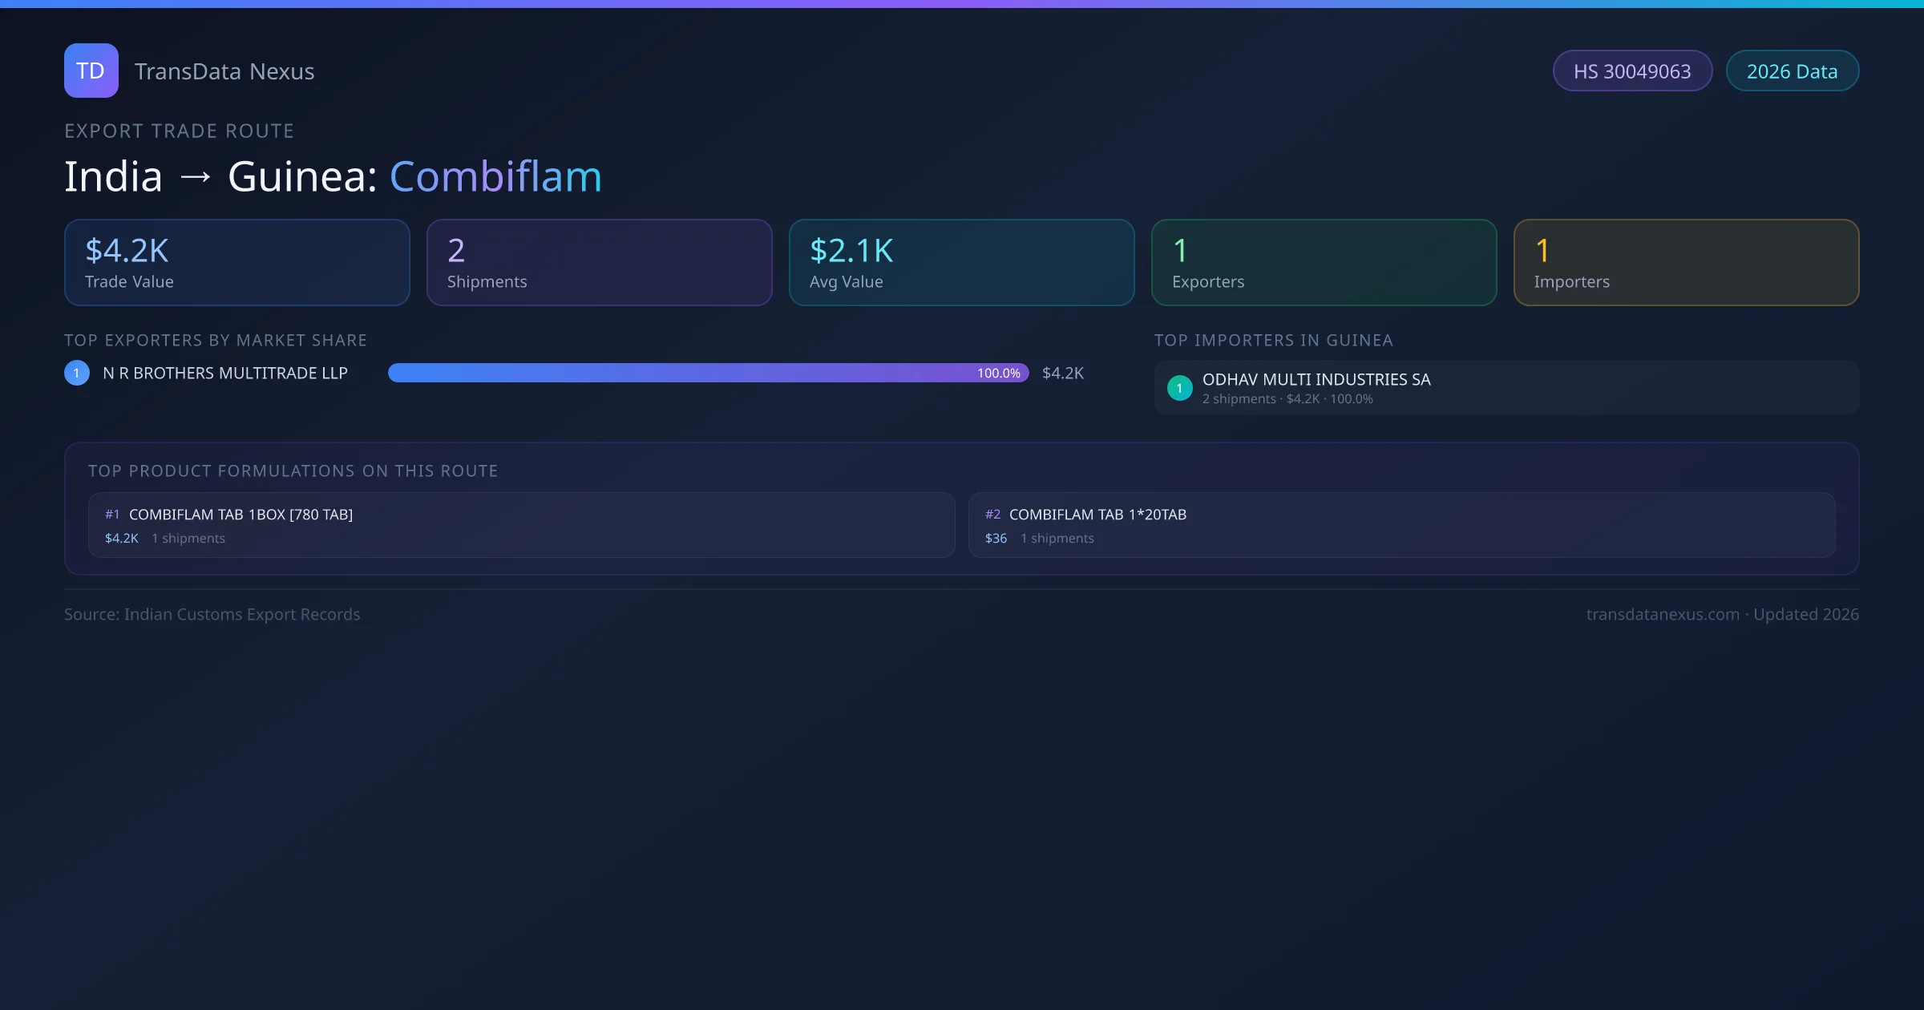Open N R BROTHERS MULTITRADE LLP exporter

click(x=225, y=373)
